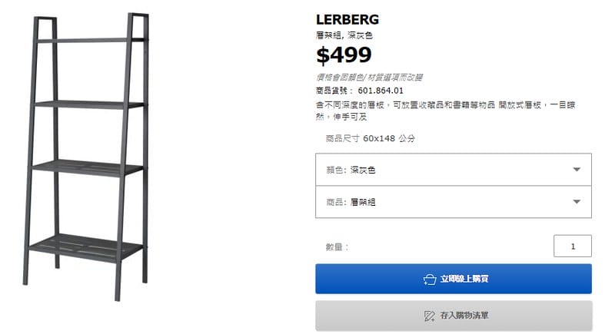Click the 商品尺寸 60x148 公分 text
This screenshot has width=615, height=334.
371,139
